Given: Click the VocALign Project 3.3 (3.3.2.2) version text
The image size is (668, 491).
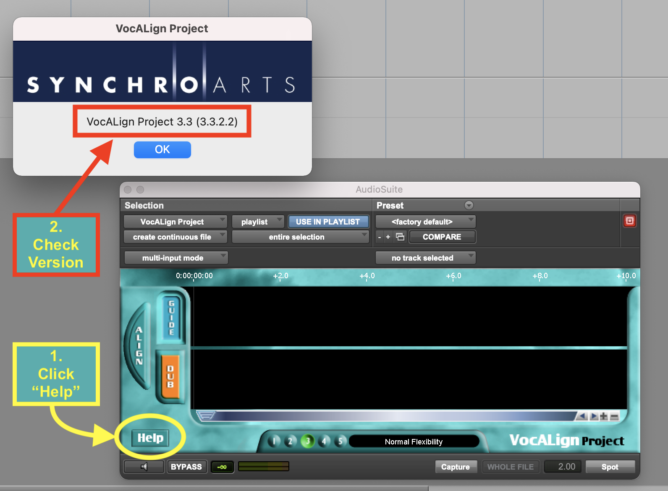Looking at the screenshot, I should coord(162,122).
